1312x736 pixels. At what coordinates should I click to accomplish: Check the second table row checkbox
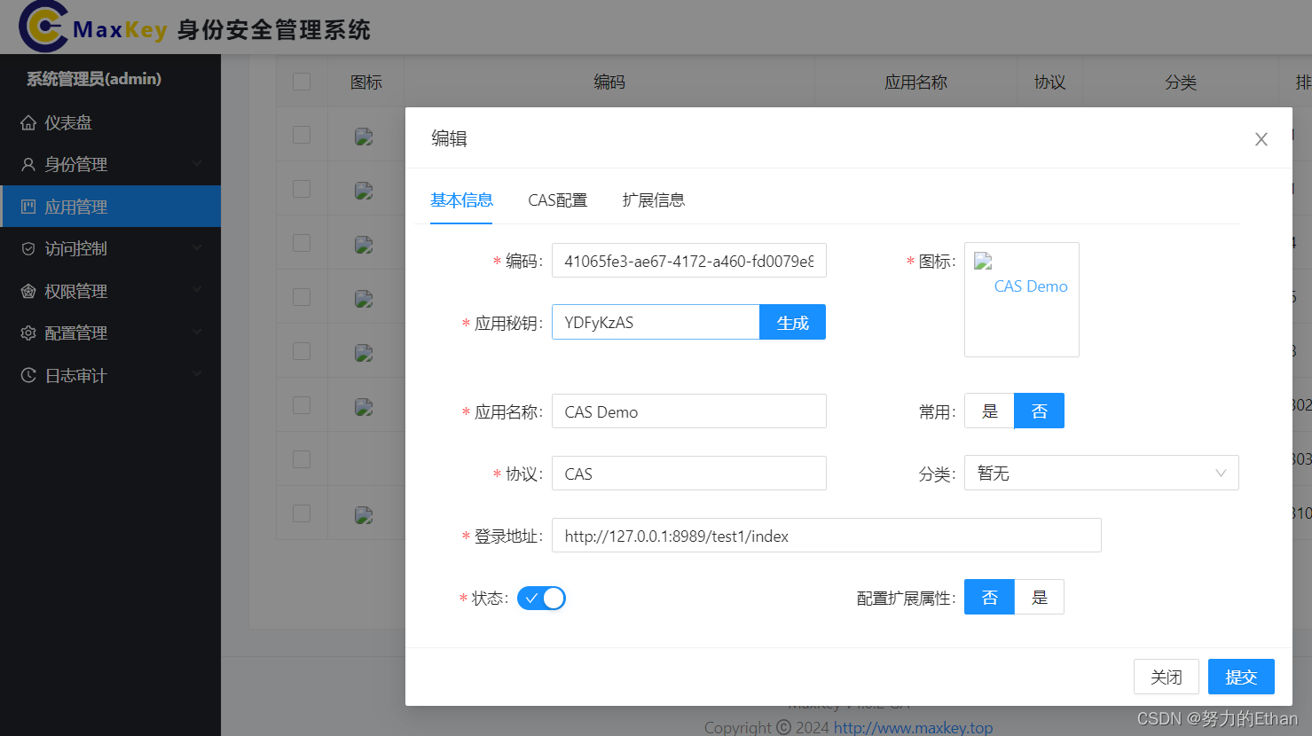[x=302, y=189]
